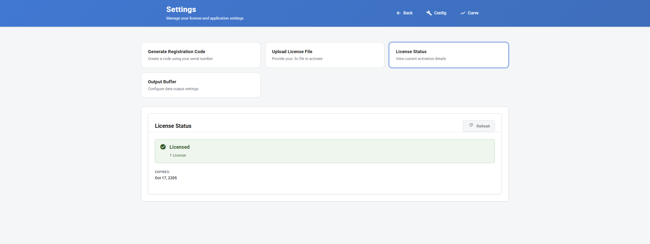Screen dimensions: 650x244
Task: Go Back using the header link
Action: (x=404, y=13)
